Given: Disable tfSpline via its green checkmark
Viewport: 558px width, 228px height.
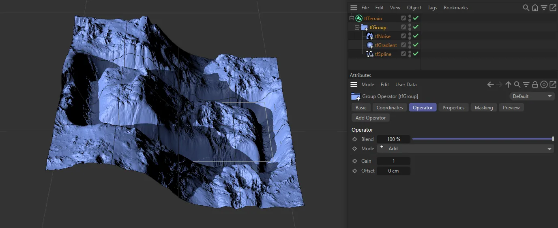Looking at the screenshot, I should [416, 54].
